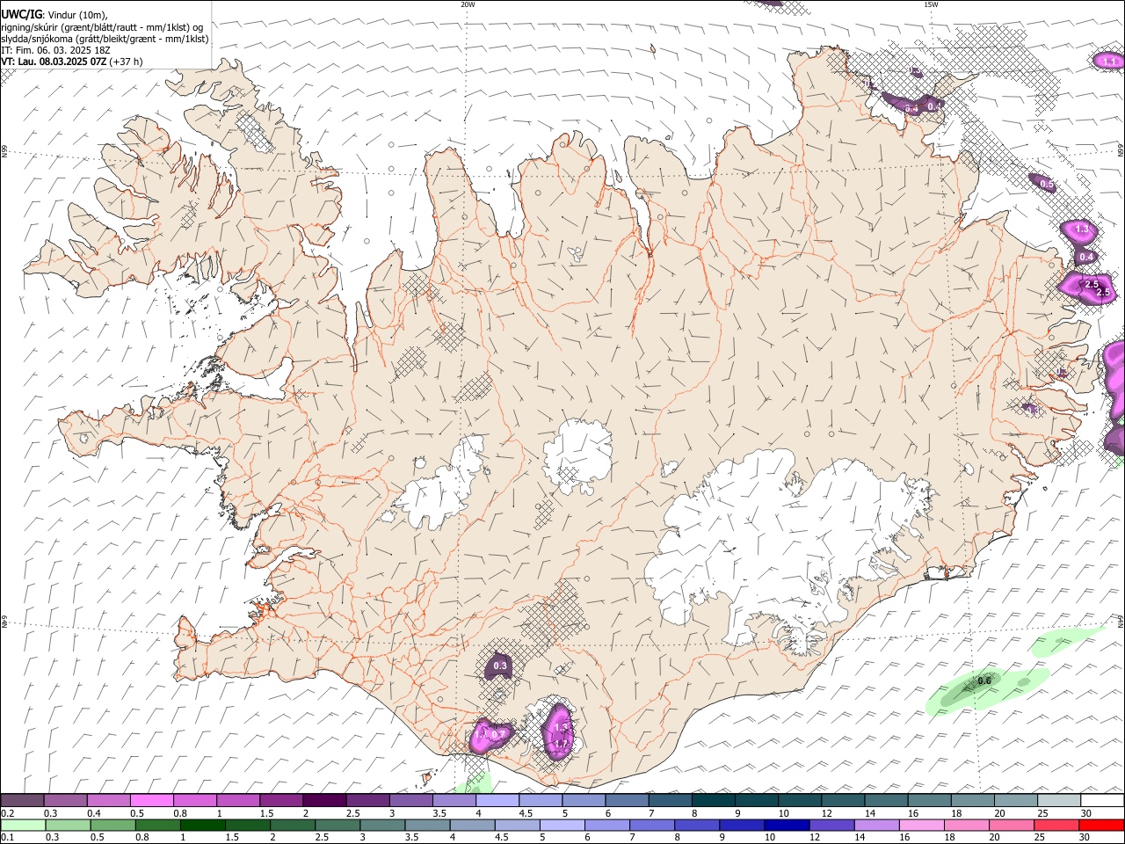
Task: Pick the violet swatch between 12 and 14, lower scale
Action: [x=831, y=825]
